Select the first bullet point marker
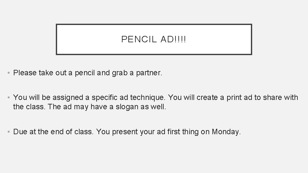 pos(9,73)
